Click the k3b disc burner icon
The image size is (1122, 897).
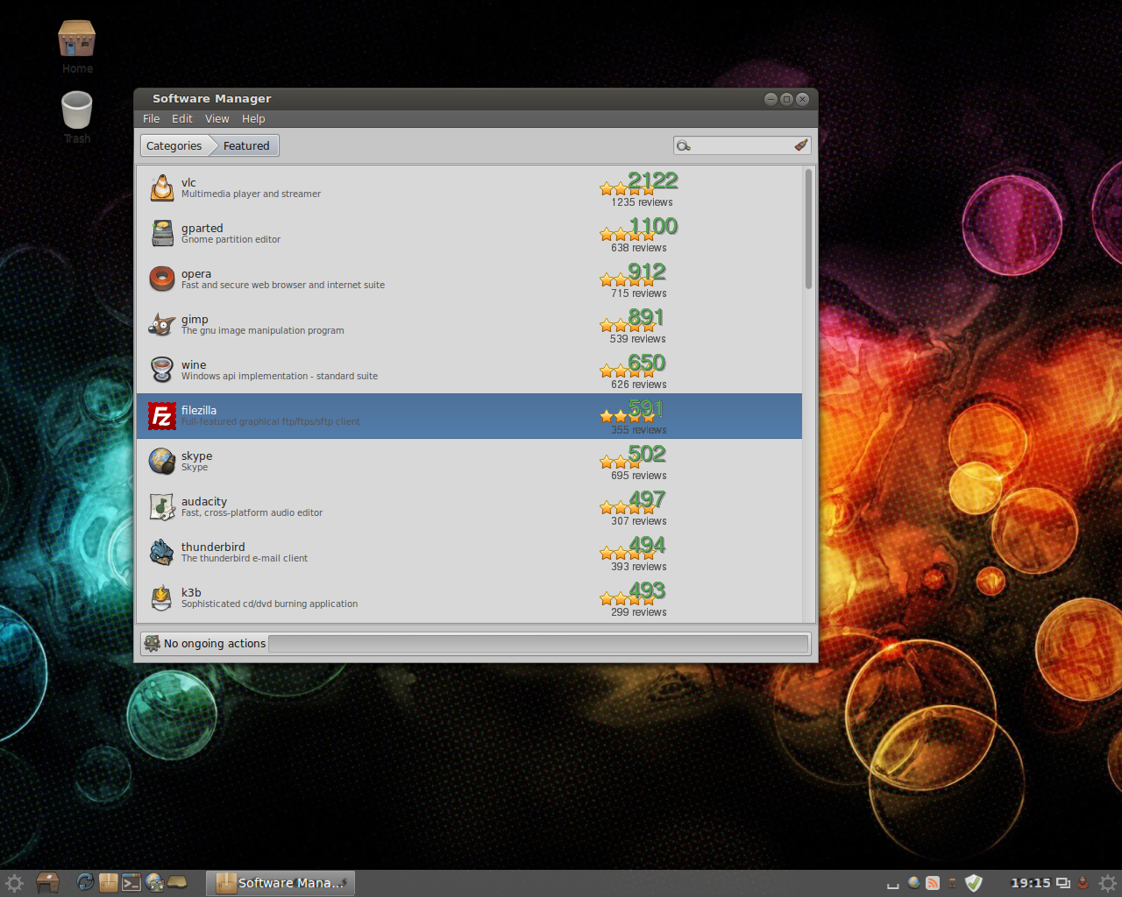(x=162, y=597)
